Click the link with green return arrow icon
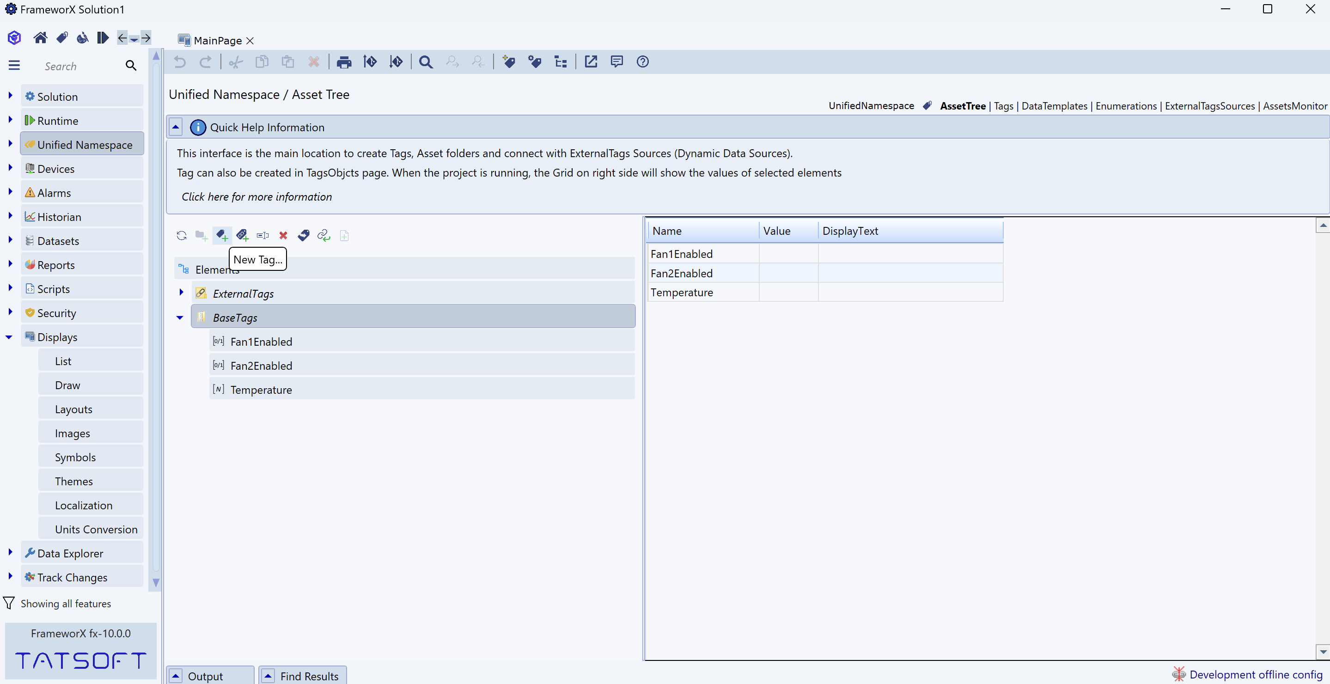This screenshot has width=1330, height=684. pyautogui.click(x=324, y=235)
